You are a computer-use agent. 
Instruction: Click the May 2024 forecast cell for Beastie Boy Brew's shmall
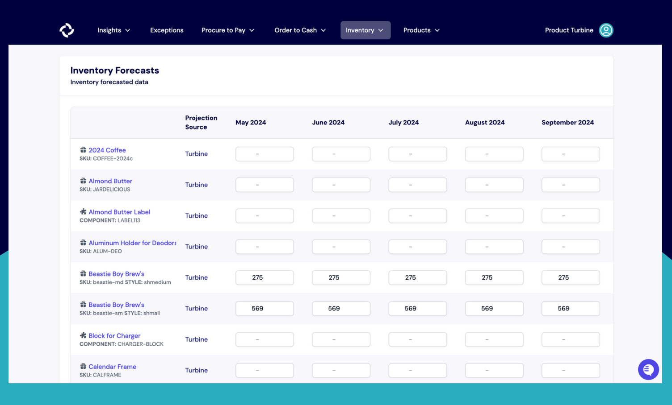264,308
